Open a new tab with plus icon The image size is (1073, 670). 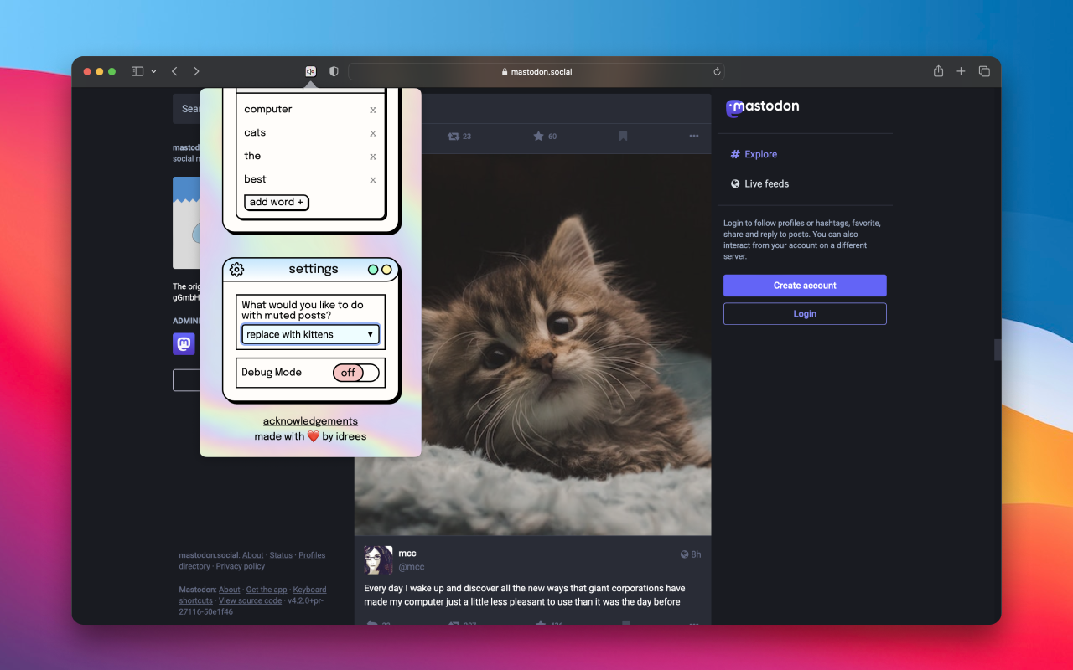coord(962,72)
